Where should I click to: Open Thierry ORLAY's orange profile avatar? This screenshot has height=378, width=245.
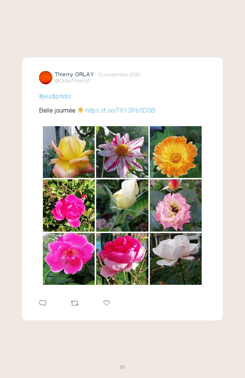(x=46, y=78)
